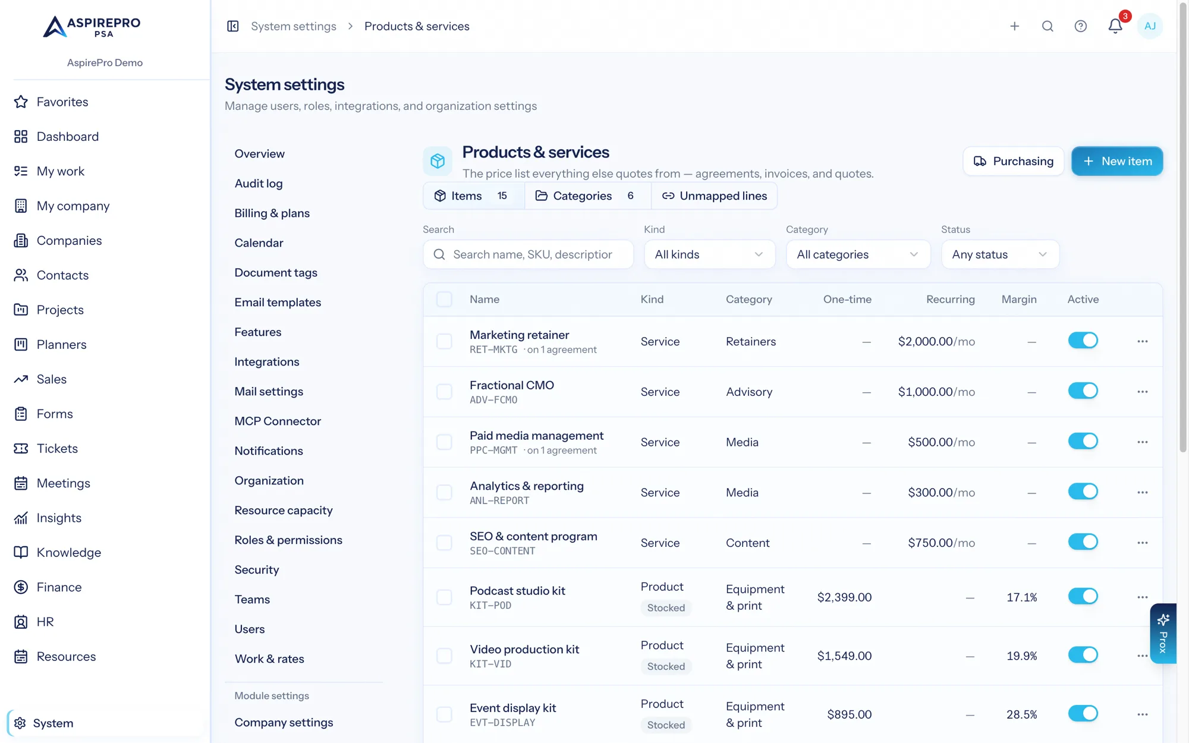
Task: Open the Projects folder icon
Action: click(x=21, y=310)
